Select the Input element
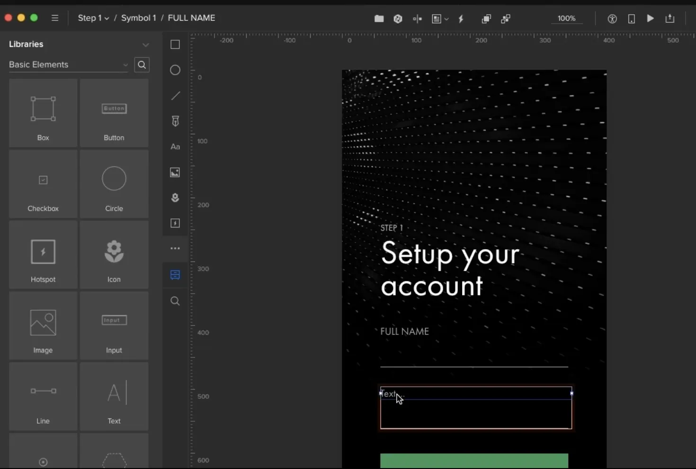696x469 pixels. pos(114,326)
